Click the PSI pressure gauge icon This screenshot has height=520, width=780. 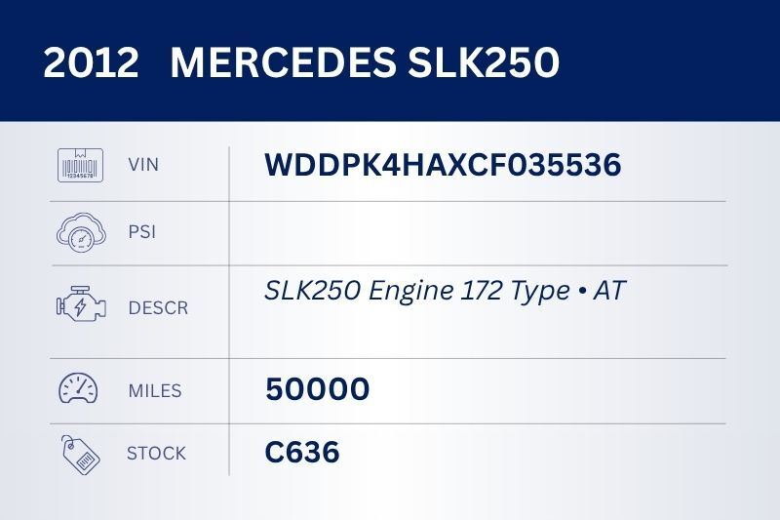(x=80, y=232)
